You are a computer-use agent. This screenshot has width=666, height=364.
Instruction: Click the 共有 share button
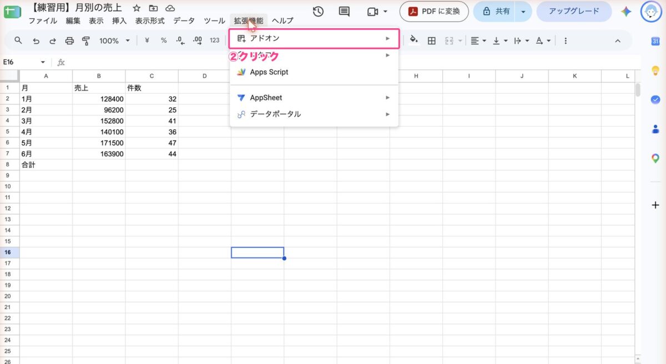(x=495, y=11)
